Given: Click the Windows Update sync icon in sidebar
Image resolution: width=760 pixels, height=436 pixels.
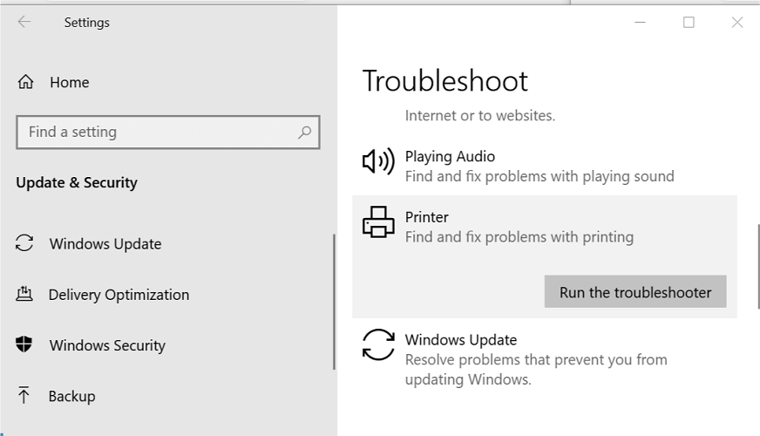Looking at the screenshot, I should click(24, 243).
